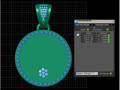Close the Gem Reporter panel
Viewport: 120px width, 90px height.
(x=113, y=21)
